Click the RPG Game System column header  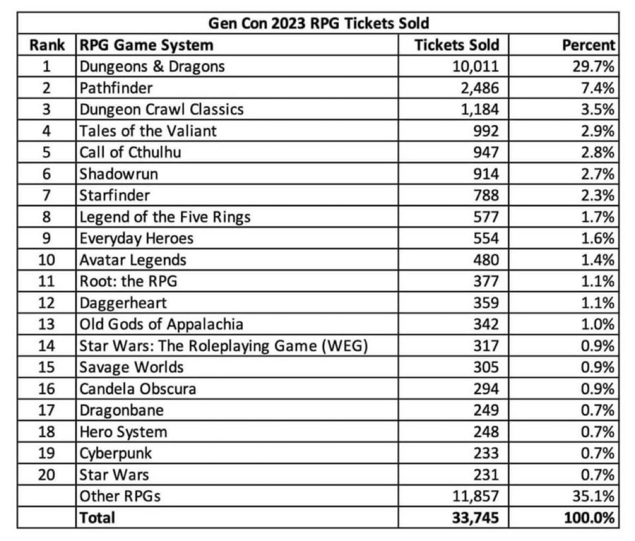[146, 45]
